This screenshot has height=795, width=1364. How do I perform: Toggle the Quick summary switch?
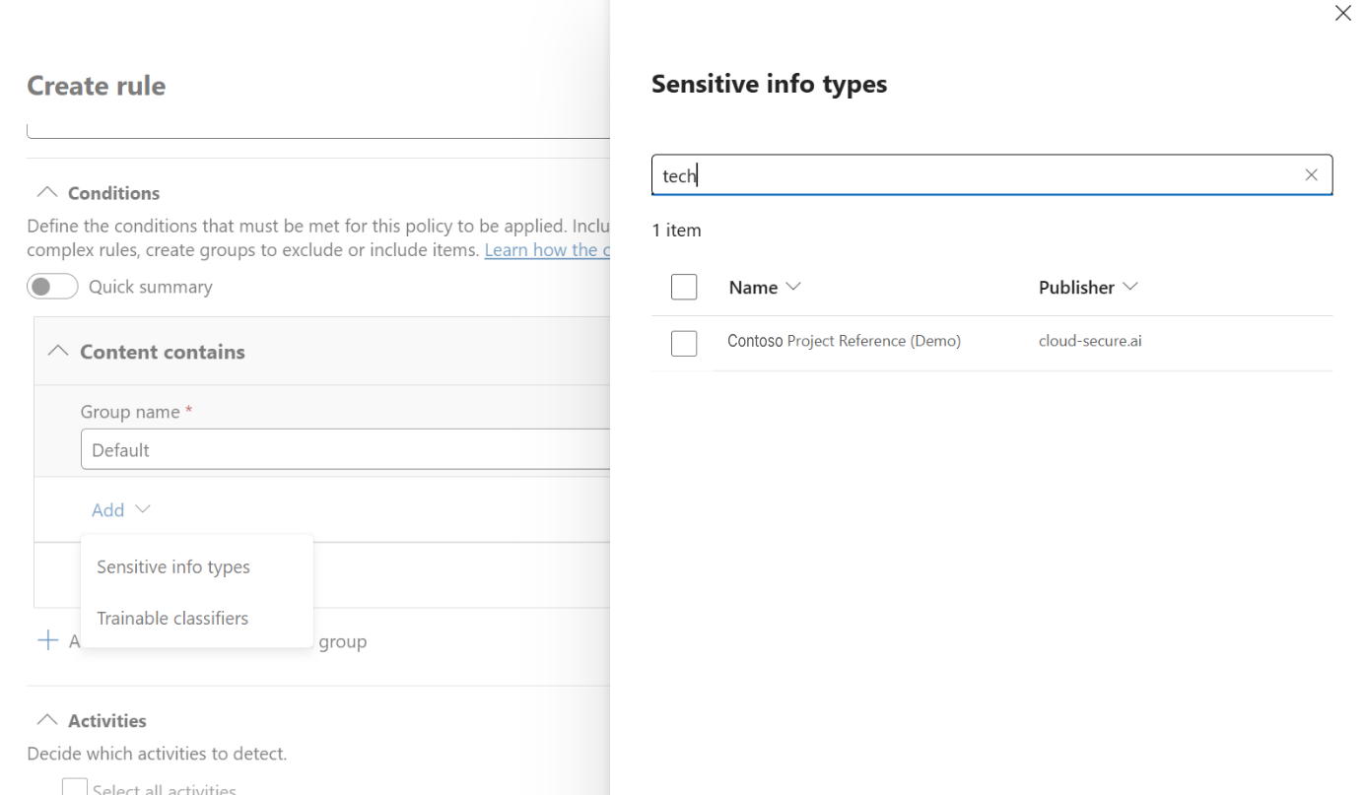(53, 287)
